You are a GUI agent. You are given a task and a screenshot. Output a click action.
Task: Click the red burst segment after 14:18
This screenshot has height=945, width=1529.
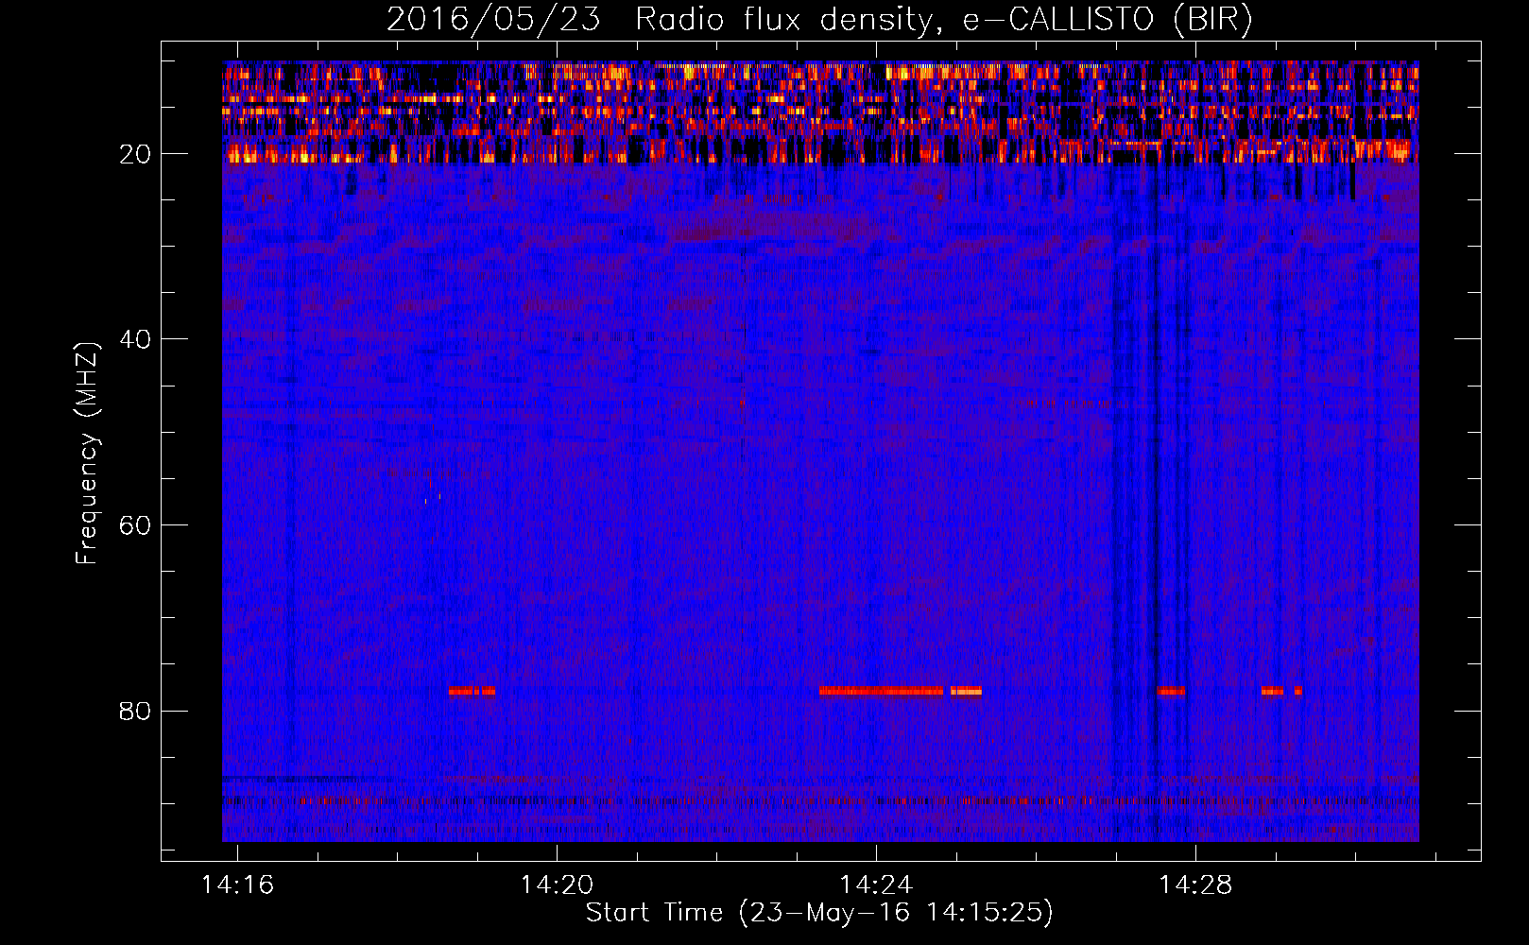pyautogui.click(x=472, y=691)
